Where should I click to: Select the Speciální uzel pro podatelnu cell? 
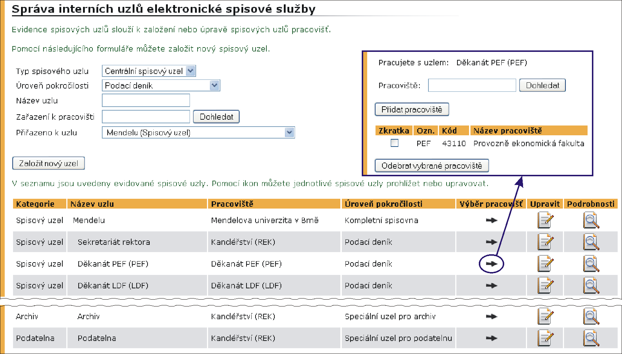click(398, 338)
